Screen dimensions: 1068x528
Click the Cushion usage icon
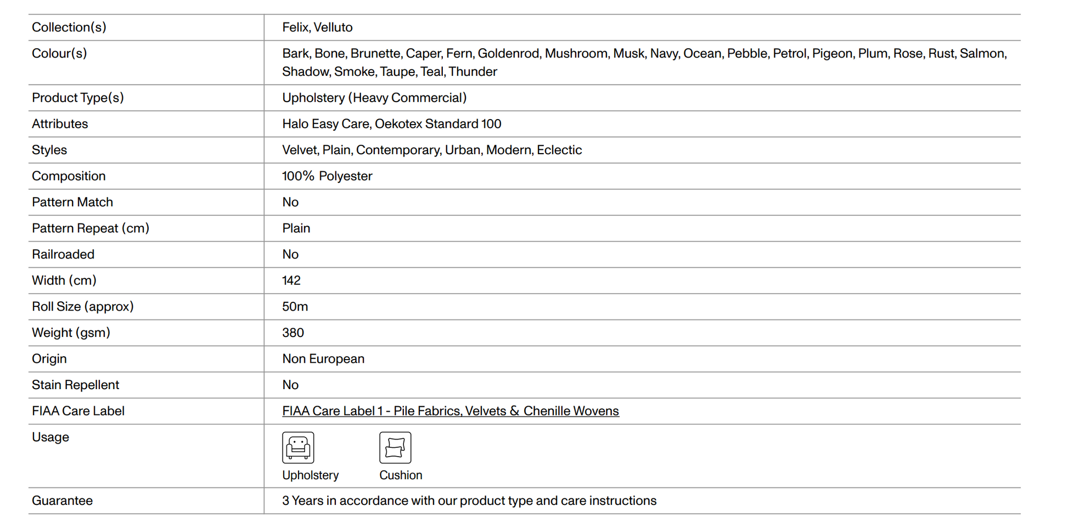click(395, 447)
